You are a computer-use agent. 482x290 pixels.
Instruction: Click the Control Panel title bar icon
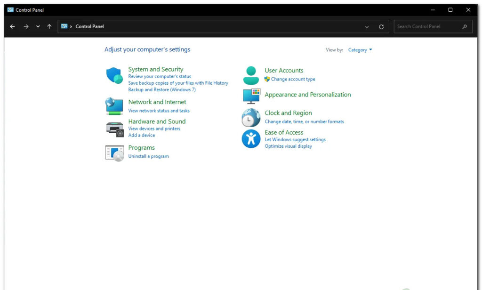(x=10, y=10)
